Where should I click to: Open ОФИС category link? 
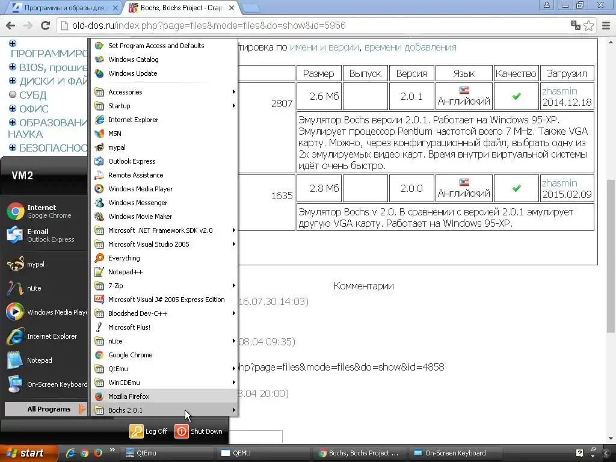click(x=34, y=109)
